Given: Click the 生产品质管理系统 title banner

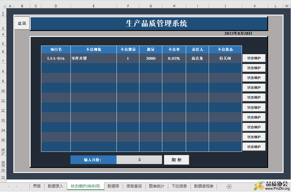Looking at the screenshot, I should (x=149, y=24).
